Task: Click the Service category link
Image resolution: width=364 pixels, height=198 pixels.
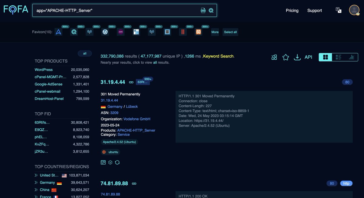Action: pos(124,134)
